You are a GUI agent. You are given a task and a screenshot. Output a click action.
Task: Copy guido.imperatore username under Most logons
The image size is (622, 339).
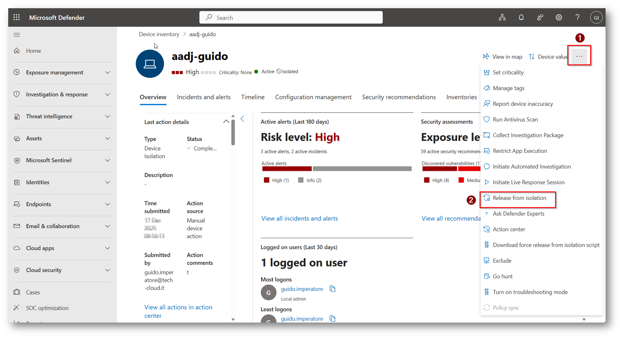click(x=333, y=289)
